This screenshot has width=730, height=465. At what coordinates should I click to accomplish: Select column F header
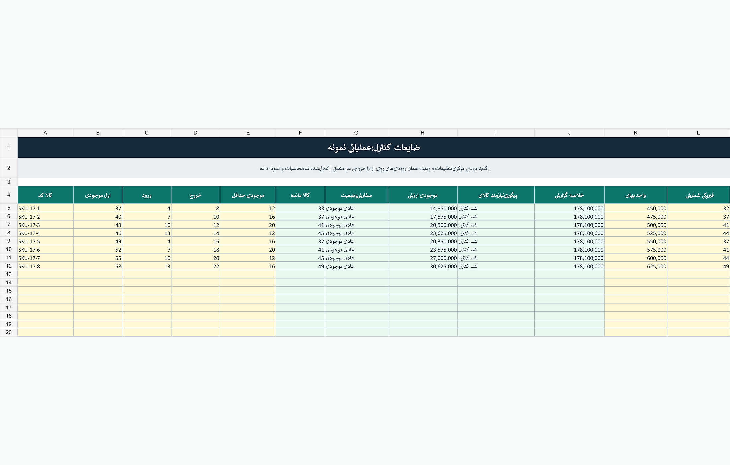click(300, 133)
